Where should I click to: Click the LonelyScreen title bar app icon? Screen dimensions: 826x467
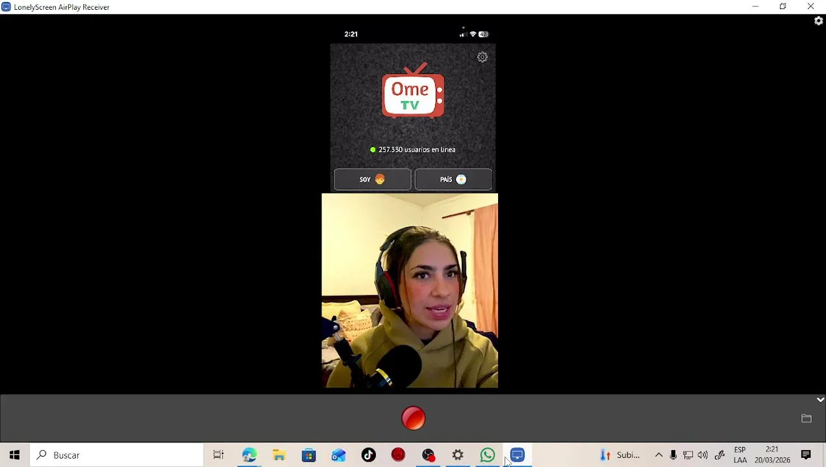coord(6,6)
